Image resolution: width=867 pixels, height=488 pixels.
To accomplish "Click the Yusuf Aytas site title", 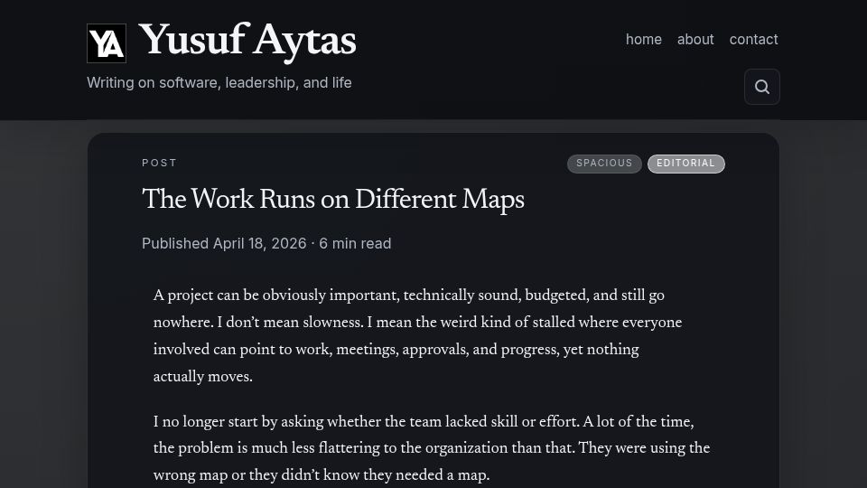I will [247, 41].
